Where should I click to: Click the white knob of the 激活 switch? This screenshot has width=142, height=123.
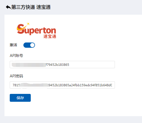coord(32,45)
